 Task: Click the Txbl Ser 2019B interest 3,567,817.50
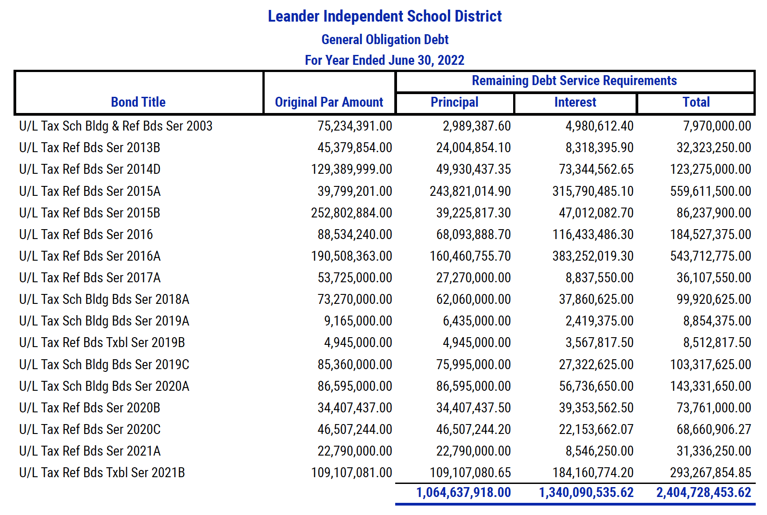(x=600, y=343)
